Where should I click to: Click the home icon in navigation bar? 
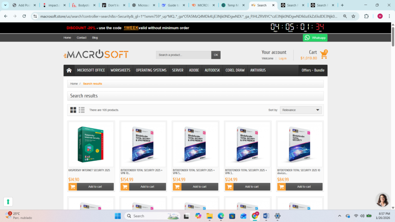pyautogui.click(x=69, y=70)
